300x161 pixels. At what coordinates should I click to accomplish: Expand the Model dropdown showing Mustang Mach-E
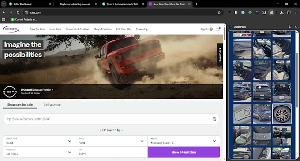click(184, 141)
